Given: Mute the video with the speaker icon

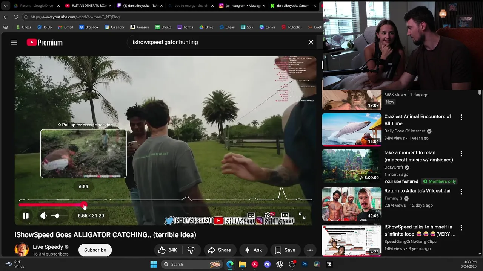Looking at the screenshot, I should [x=44, y=216].
